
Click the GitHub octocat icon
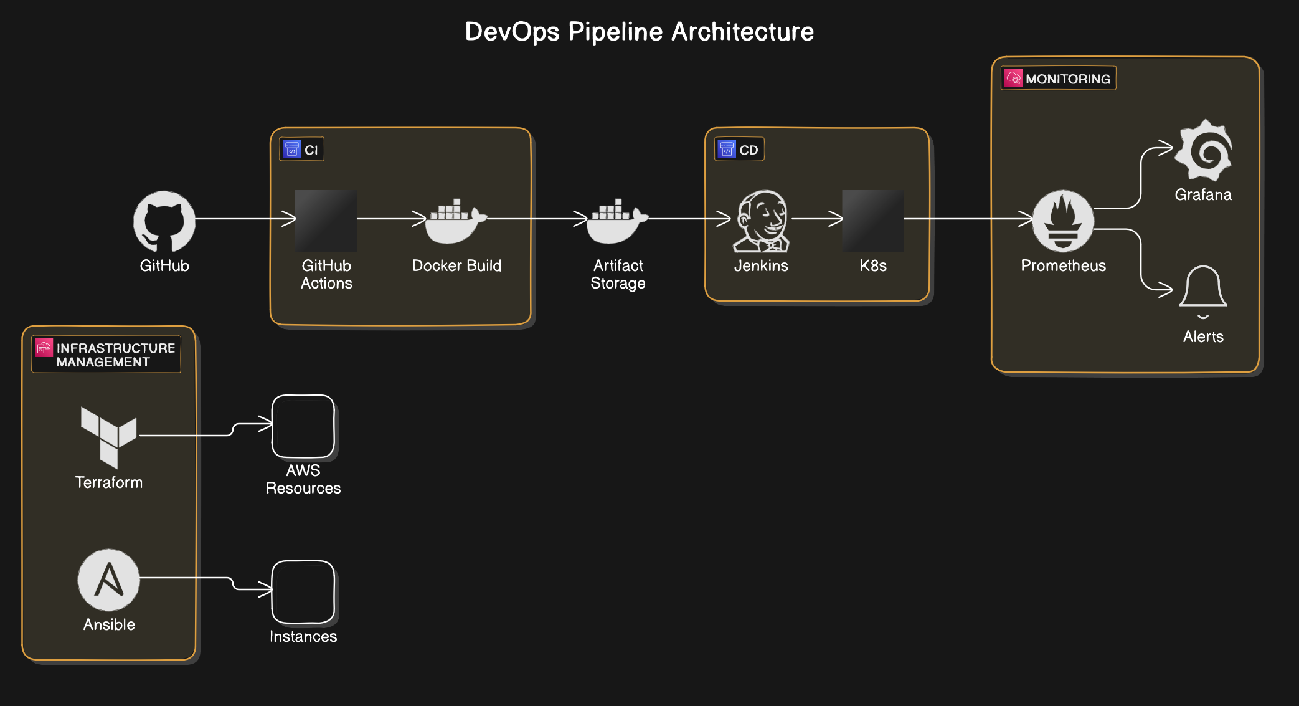(164, 221)
